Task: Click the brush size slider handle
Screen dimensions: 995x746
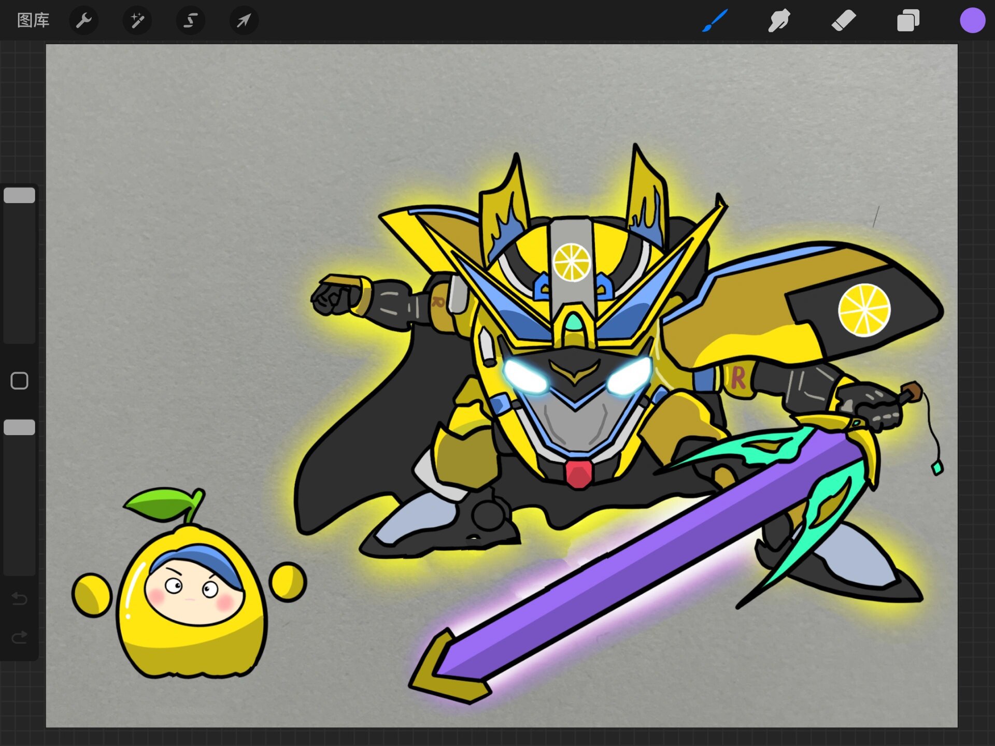Action: point(19,195)
